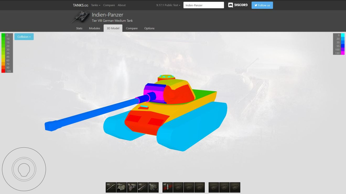346x194 pixels.
Task: Switch to the Stats tab
Action: (x=79, y=28)
